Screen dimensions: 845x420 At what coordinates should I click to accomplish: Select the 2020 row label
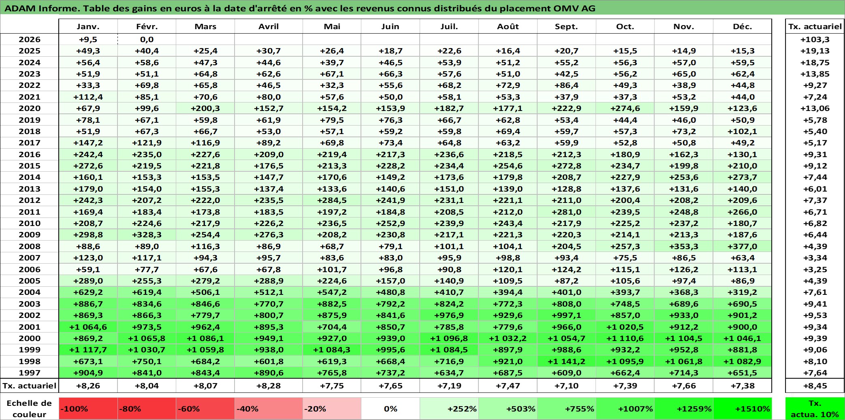pos(30,108)
